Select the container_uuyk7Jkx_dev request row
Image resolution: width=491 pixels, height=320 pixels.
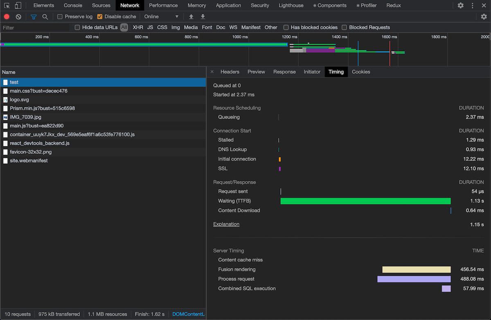click(x=103, y=134)
